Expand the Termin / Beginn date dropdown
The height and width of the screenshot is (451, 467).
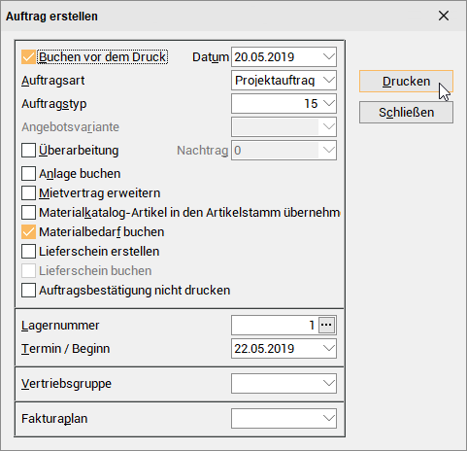pos(328,349)
